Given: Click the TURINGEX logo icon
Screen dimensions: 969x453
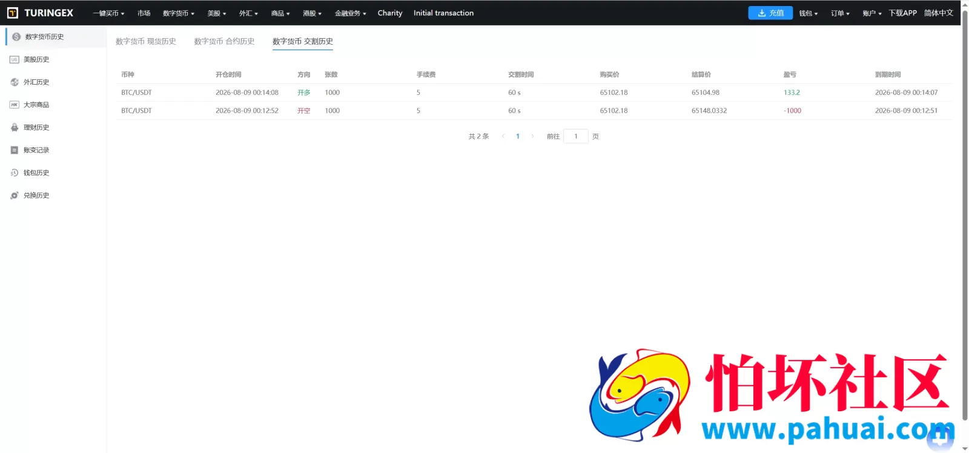Looking at the screenshot, I should 12,13.
